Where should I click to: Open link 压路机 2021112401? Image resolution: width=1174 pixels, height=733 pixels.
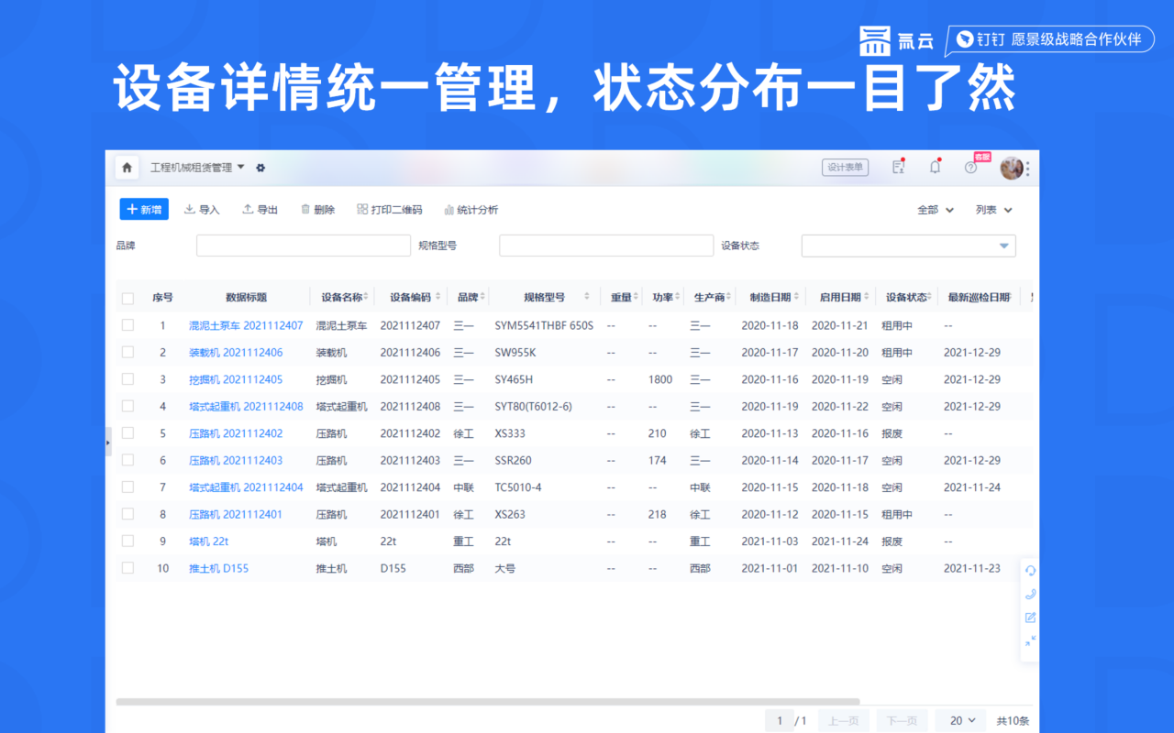[x=236, y=515]
